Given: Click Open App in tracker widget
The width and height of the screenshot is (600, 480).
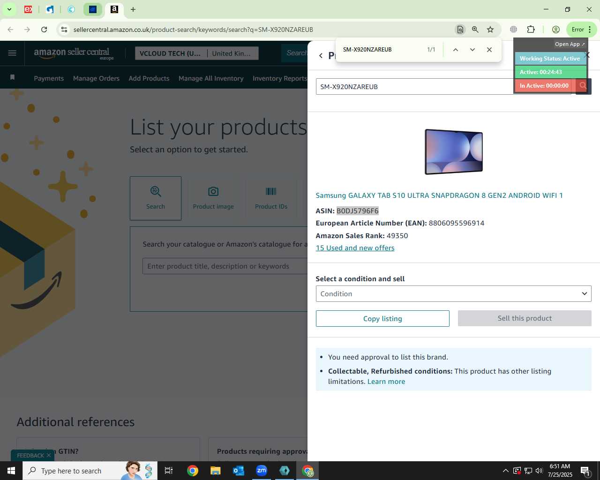Looking at the screenshot, I should tap(570, 44).
